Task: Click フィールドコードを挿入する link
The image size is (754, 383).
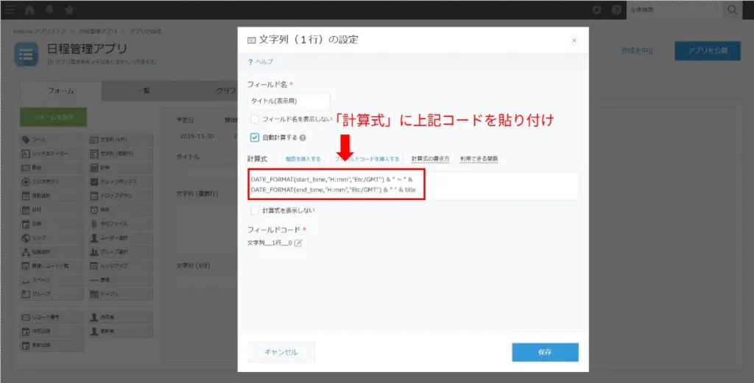Action: point(367,159)
